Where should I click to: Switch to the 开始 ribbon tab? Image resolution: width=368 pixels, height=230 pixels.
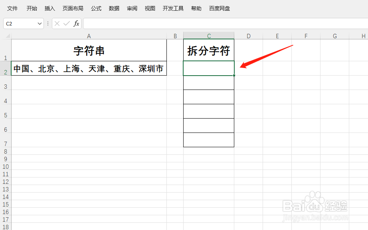32,8
